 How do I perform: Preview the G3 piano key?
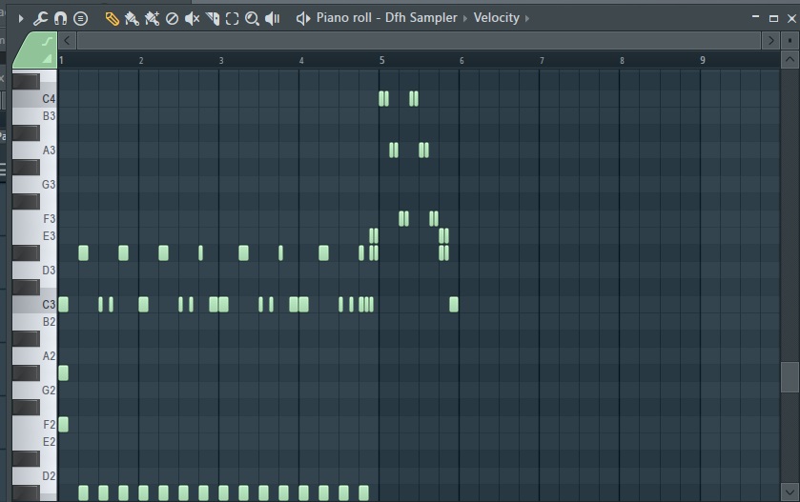coord(34,185)
